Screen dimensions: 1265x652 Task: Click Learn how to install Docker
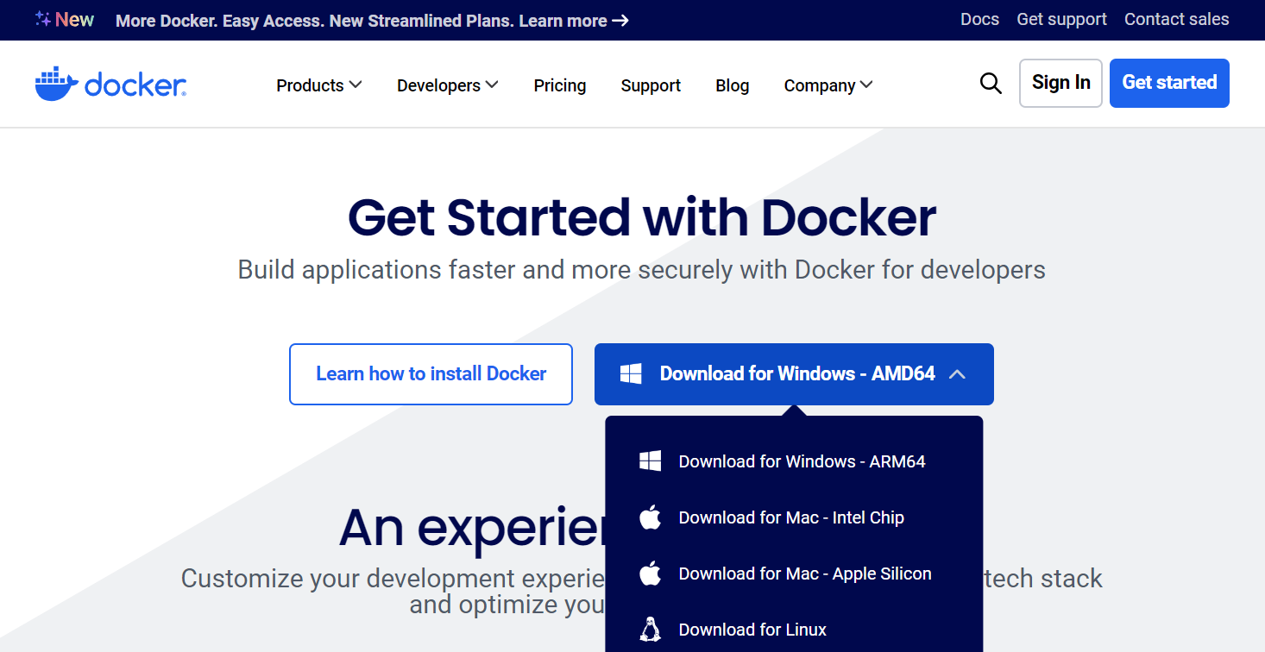click(431, 374)
